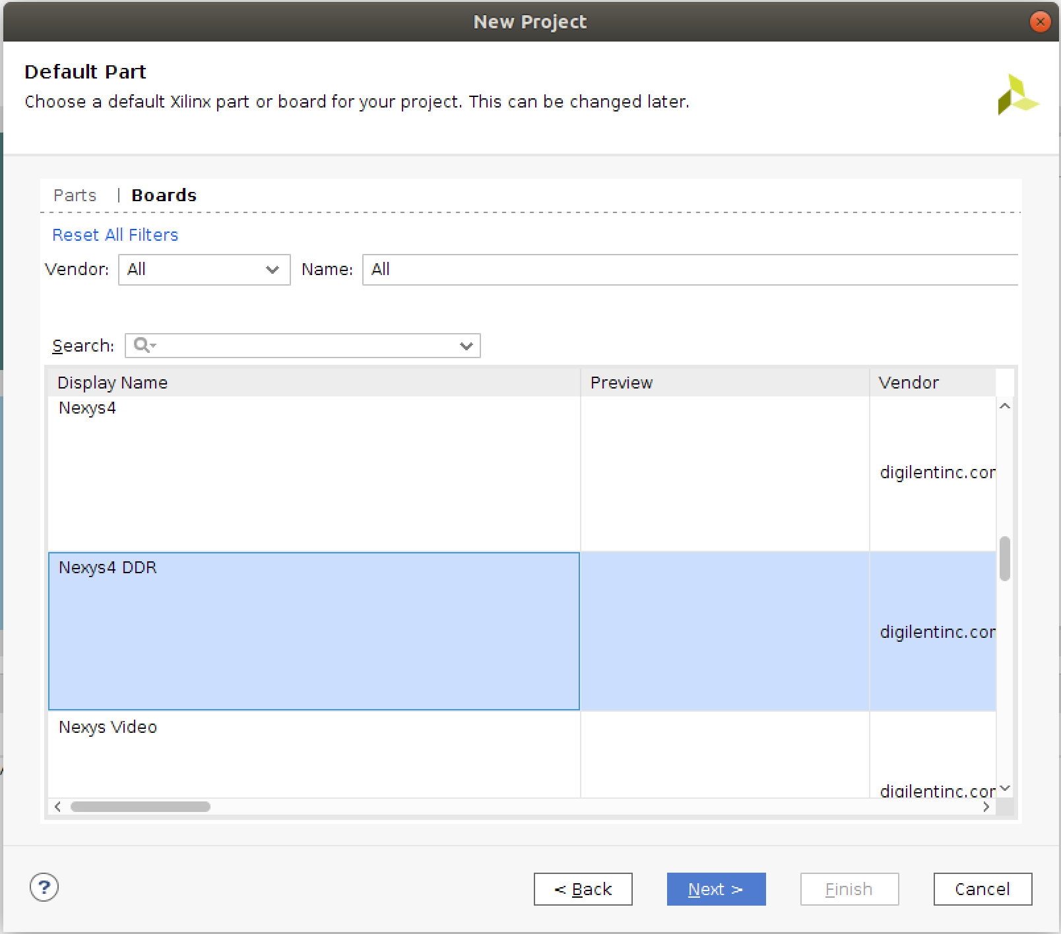This screenshot has width=1061, height=934.
Task: Go back with the Back button
Action: pos(583,889)
